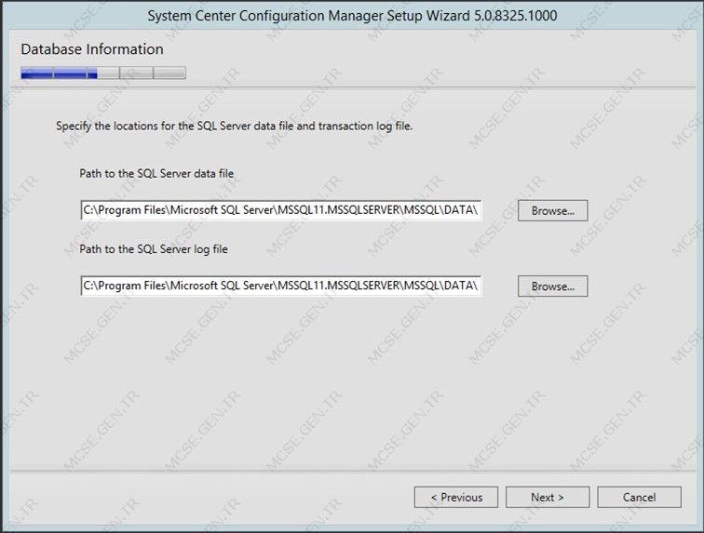Click the 'Specify the locations' instruction text
This screenshot has width=704, height=533.
click(235, 127)
